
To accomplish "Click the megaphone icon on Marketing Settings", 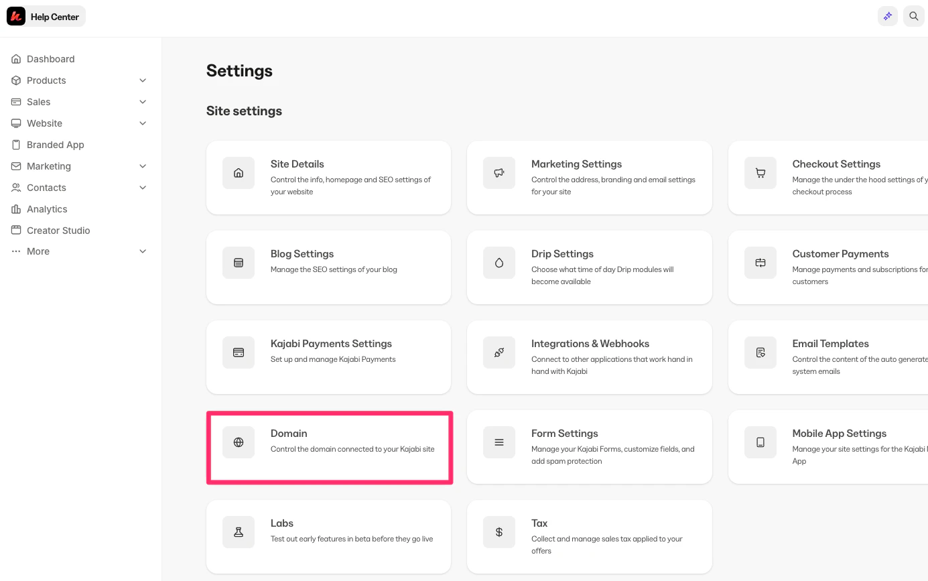I will point(499,173).
